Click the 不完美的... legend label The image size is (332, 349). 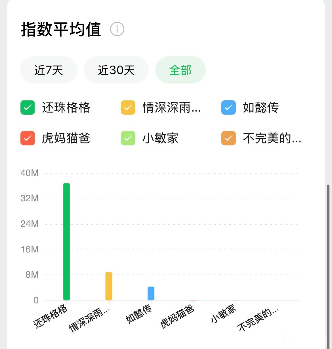click(x=272, y=138)
